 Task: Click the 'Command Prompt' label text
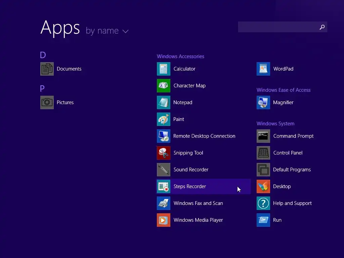[293, 136]
